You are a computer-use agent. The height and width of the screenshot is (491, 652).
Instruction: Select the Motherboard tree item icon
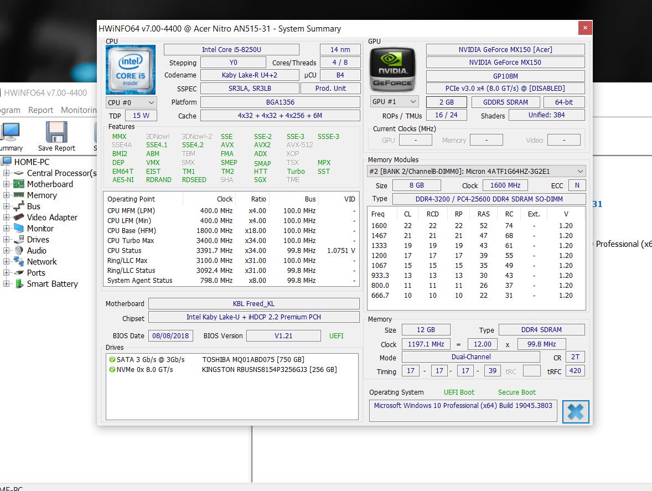[19, 184]
